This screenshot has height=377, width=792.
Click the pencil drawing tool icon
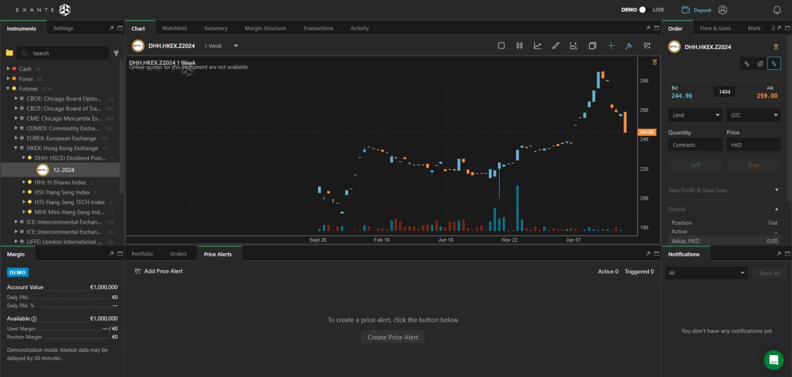(556, 46)
